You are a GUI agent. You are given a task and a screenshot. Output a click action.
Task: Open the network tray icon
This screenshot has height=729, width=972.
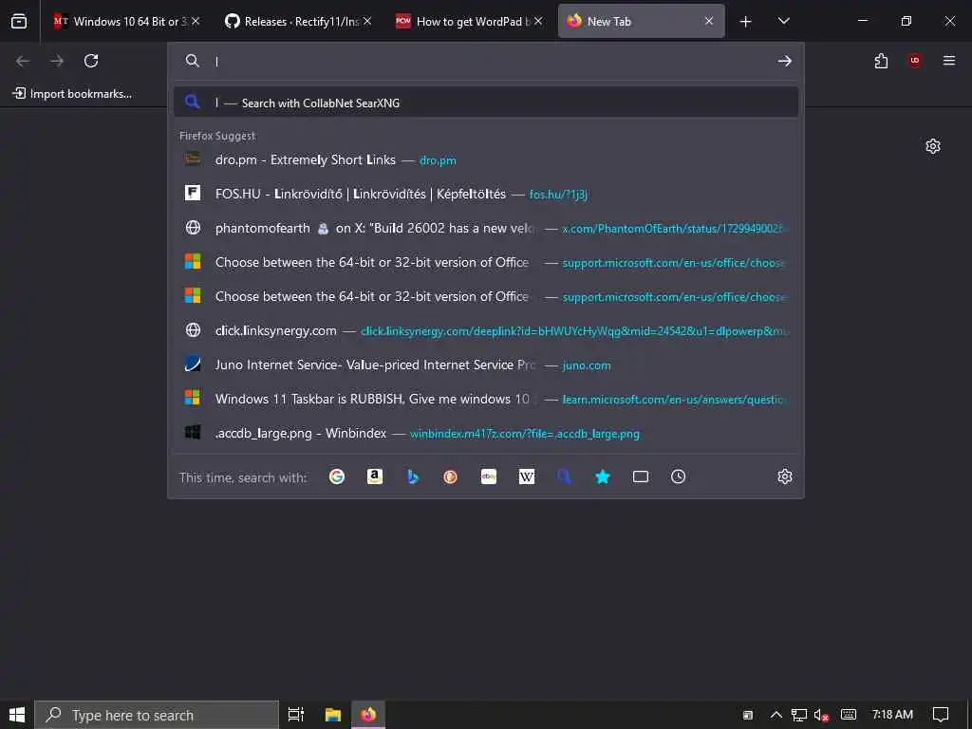pyautogui.click(x=798, y=716)
